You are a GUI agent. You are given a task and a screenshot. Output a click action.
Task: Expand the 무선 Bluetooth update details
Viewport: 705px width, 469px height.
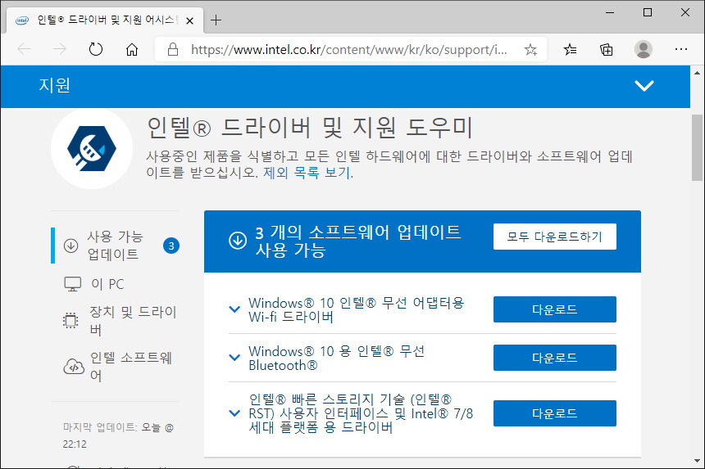tap(234, 358)
